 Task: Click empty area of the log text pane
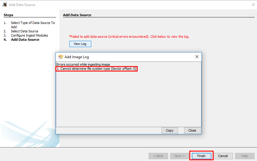[x=128, y=99]
